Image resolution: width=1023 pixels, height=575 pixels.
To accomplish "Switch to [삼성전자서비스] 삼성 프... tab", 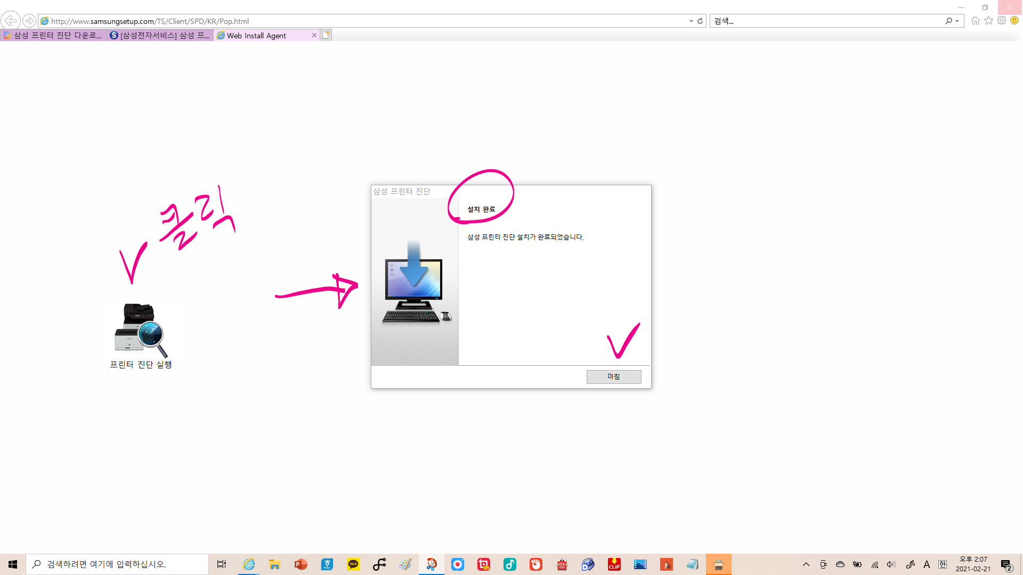I will click(160, 35).
